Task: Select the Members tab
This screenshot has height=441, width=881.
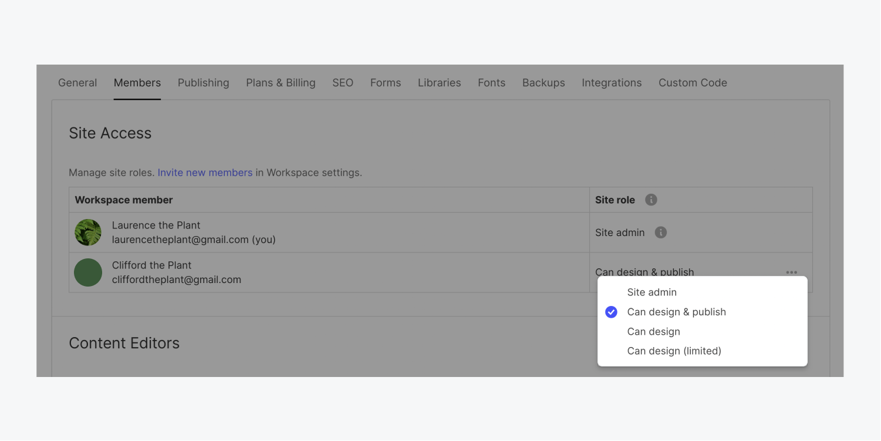Action: (x=137, y=83)
